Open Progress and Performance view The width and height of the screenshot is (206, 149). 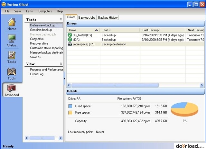pos(46,70)
